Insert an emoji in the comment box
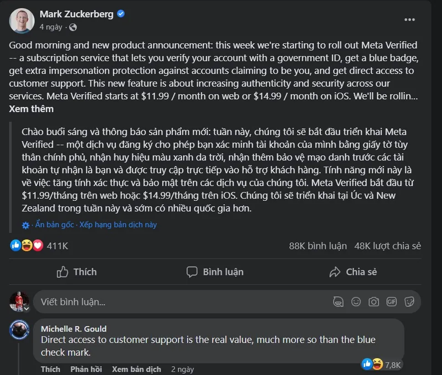 [x=356, y=302]
